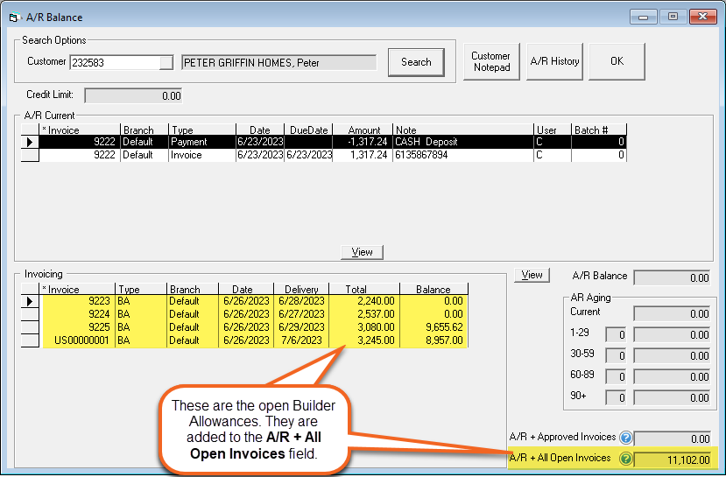Viewport: 726px width, 477px height.
Task: Maximize the A/R Balance window
Action: pyautogui.click(x=673, y=17)
